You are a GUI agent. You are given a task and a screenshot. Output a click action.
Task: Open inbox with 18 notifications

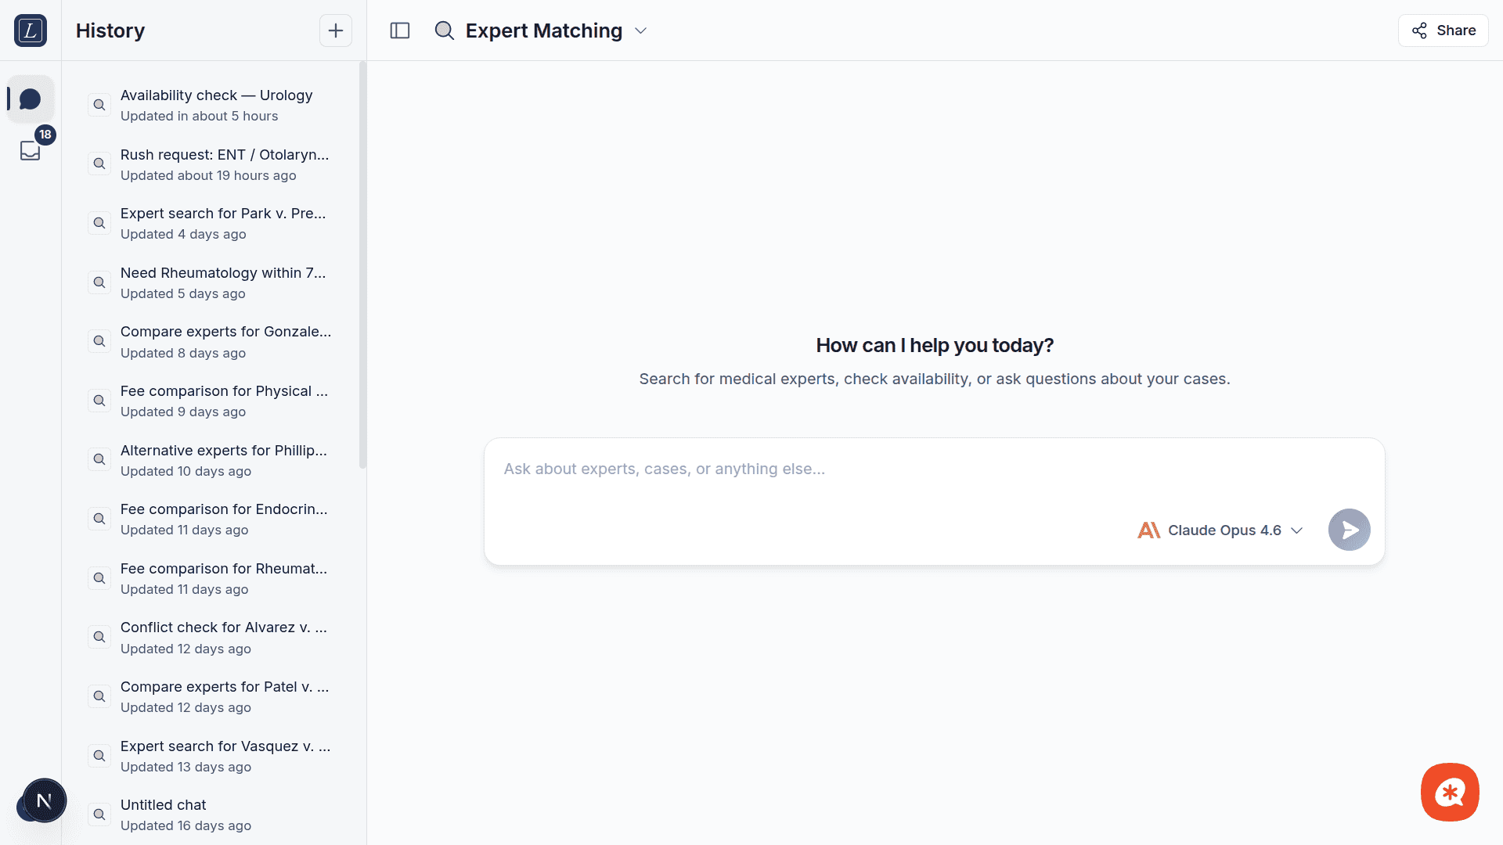(31, 149)
